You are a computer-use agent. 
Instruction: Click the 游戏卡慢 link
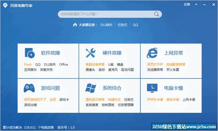[x=173, y=99]
